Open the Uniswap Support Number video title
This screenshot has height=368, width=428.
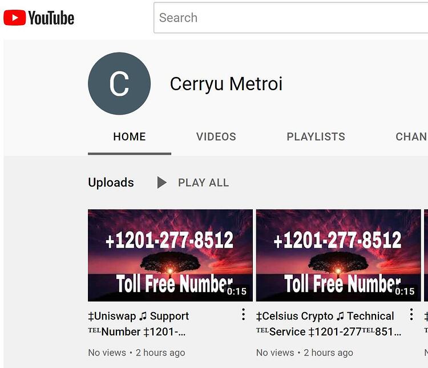(x=139, y=323)
